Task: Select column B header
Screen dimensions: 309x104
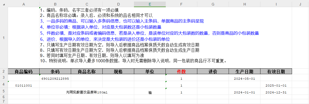Action: click(x=55, y=4)
